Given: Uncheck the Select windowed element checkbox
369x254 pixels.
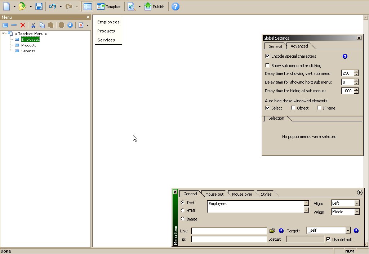Looking at the screenshot, I should (x=267, y=108).
